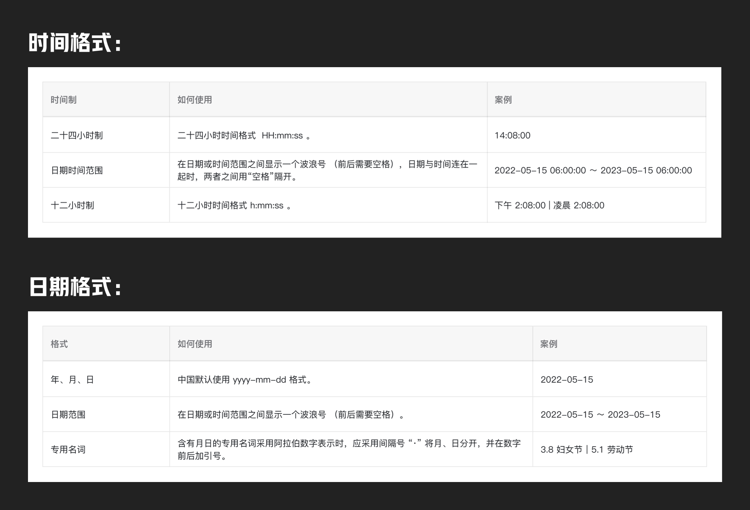Select the 格式 column header

[59, 344]
